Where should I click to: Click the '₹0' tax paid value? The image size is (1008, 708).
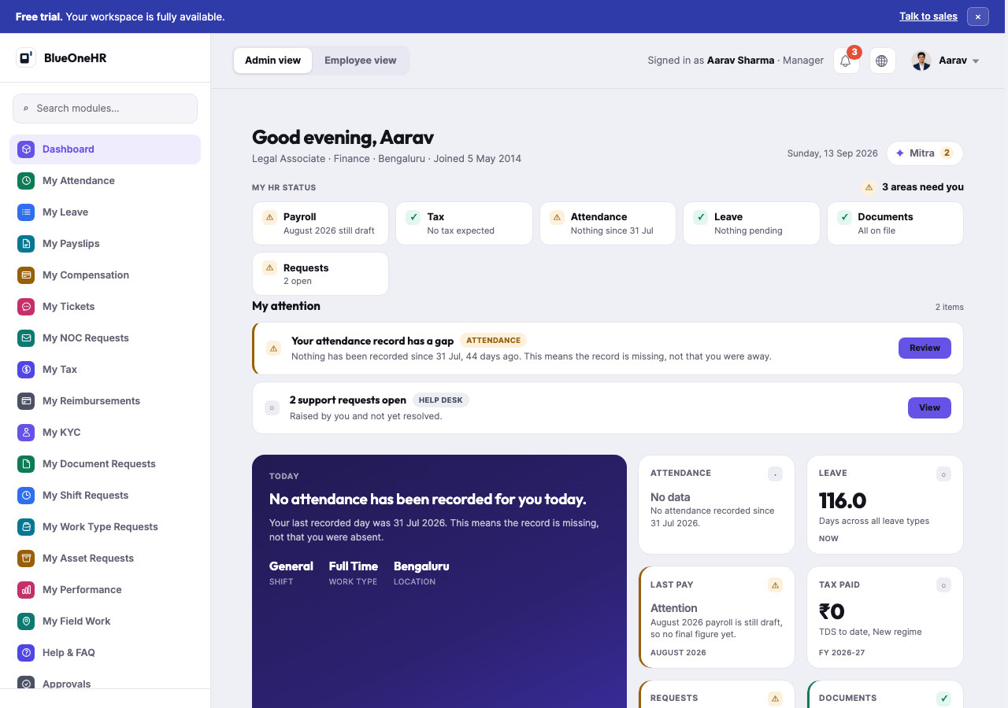click(832, 611)
